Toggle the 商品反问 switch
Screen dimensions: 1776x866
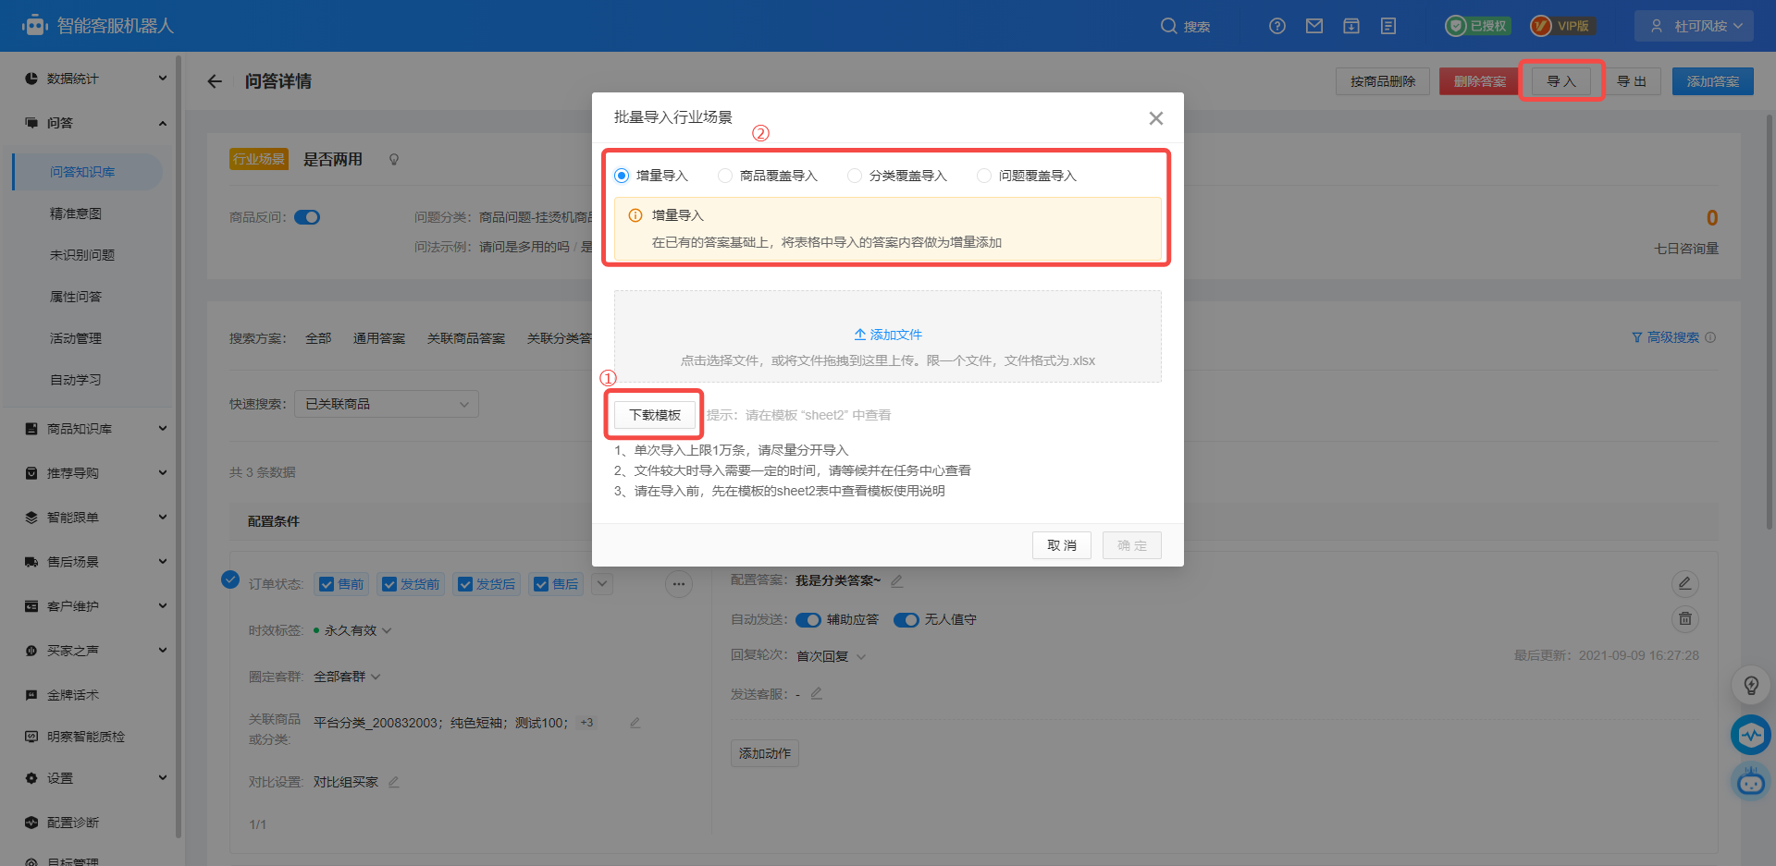307,217
